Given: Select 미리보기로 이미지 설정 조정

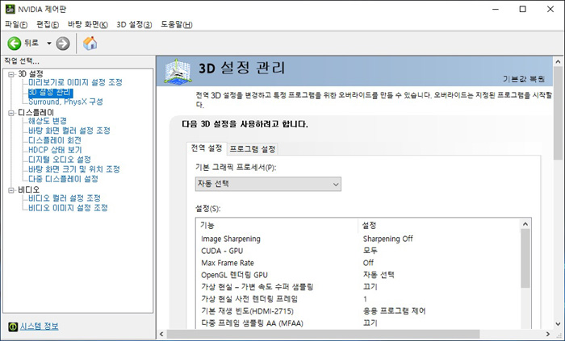Looking at the screenshot, I should pyautogui.click(x=75, y=82).
